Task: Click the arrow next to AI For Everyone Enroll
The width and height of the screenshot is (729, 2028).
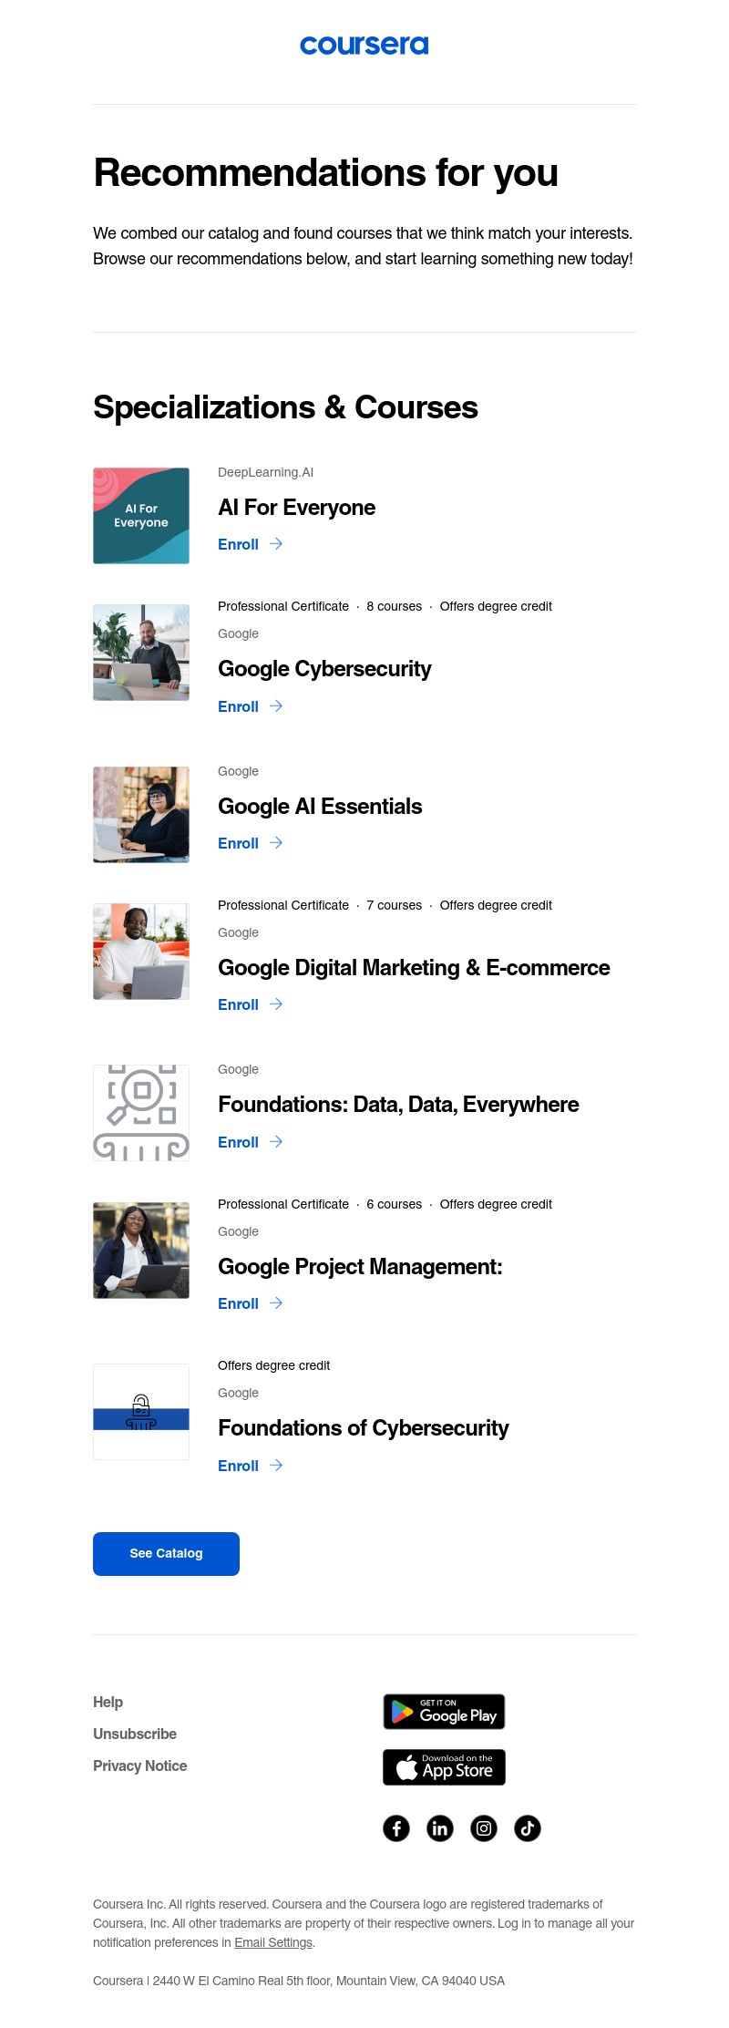Action: click(276, 544)
